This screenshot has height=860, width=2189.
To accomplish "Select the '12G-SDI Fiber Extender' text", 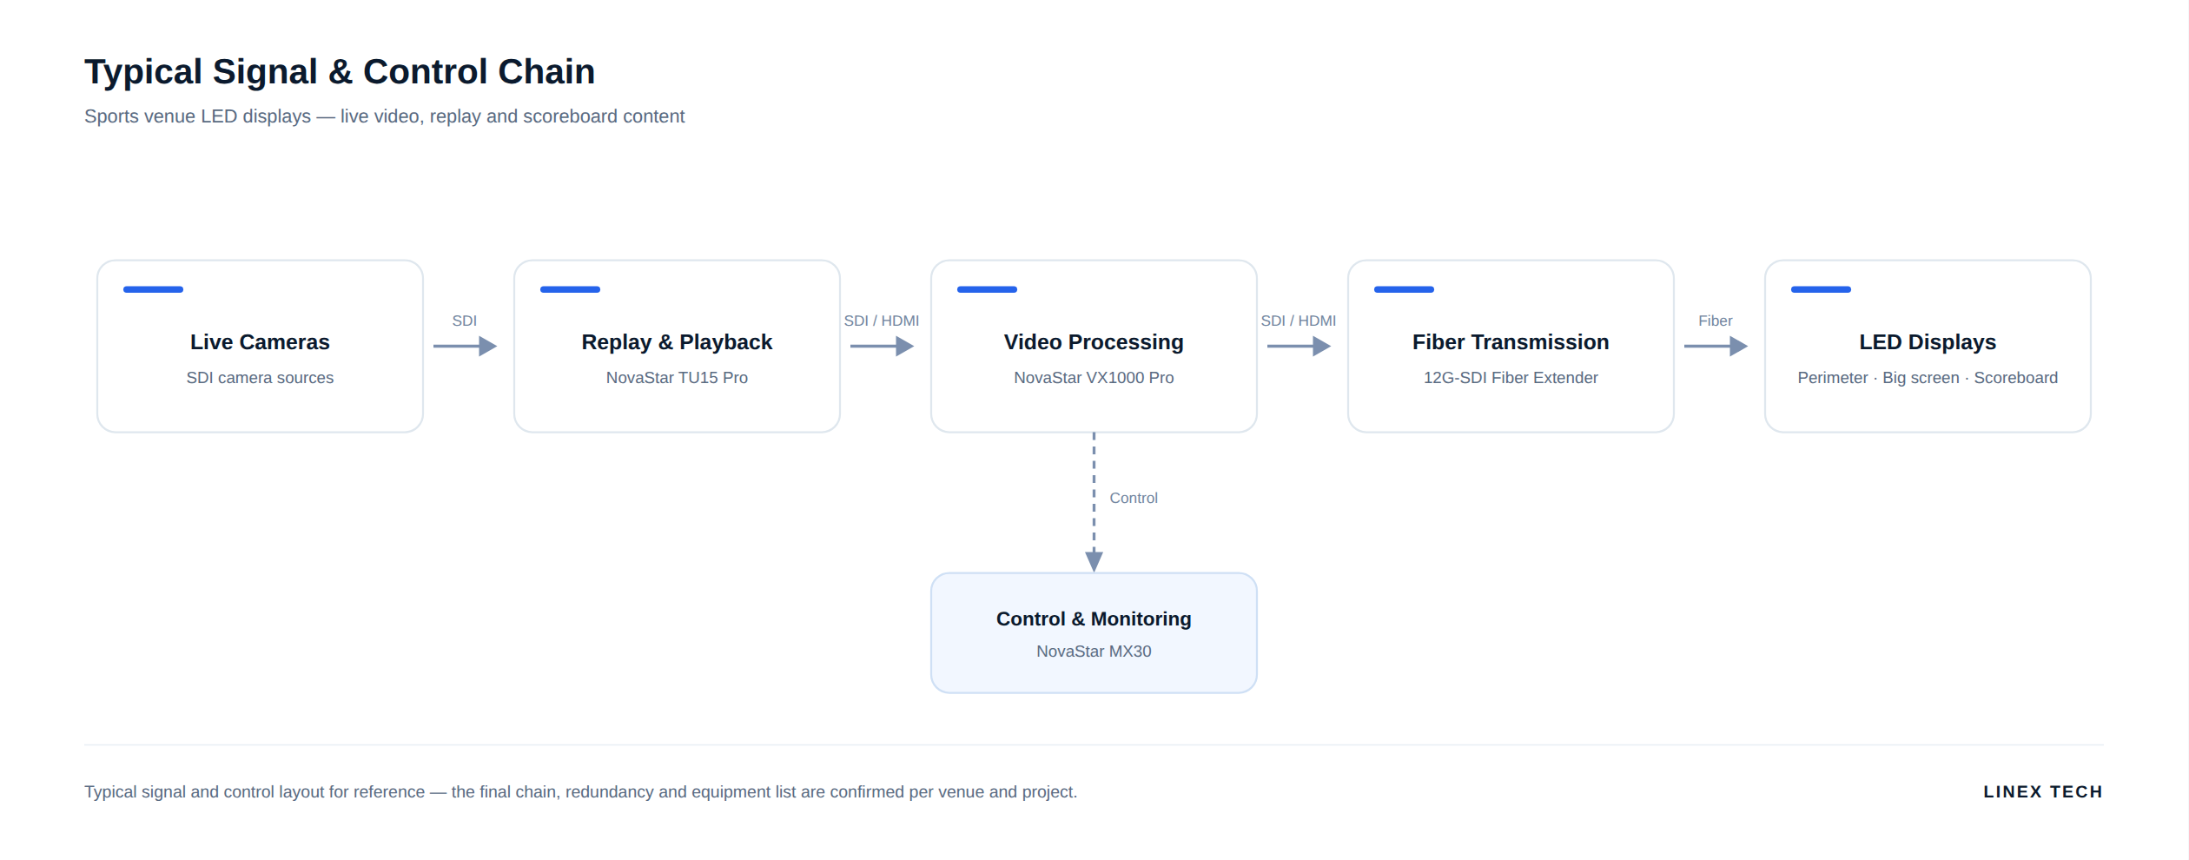I will coord(1511,378).
